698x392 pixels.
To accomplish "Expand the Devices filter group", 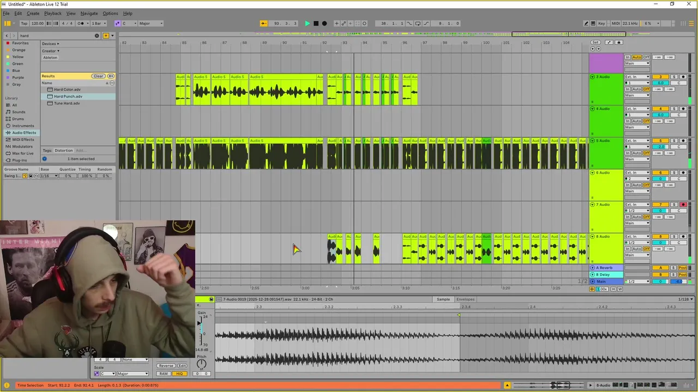I will tap(51, 44).
